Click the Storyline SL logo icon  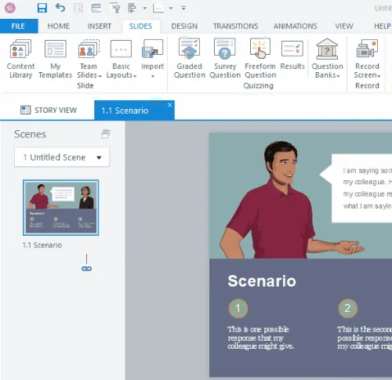[10, 8]
